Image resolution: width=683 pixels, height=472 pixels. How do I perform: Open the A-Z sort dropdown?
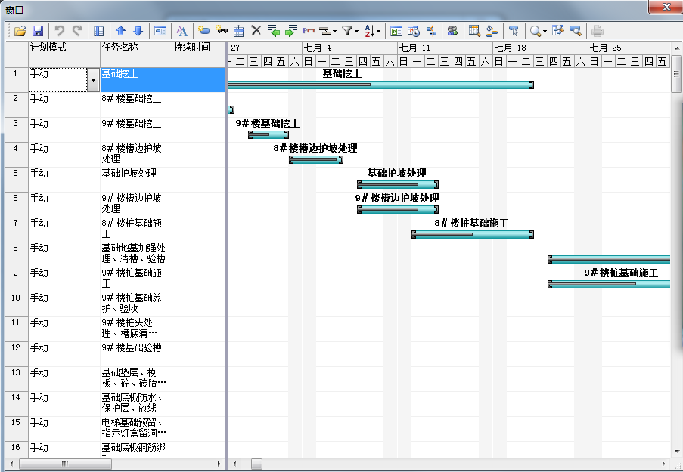[x=372, y=31]
